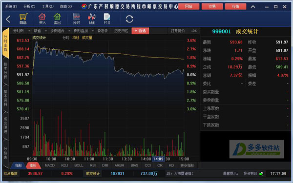293x183 pixels.
Task: Open the K线 candlestick icon
Action: click(x=92, y=19)
